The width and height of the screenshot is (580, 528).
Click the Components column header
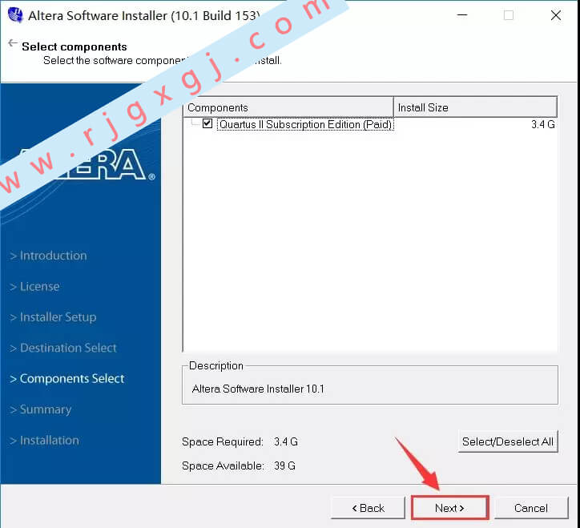pyautogui.click(x=288, y=107)
